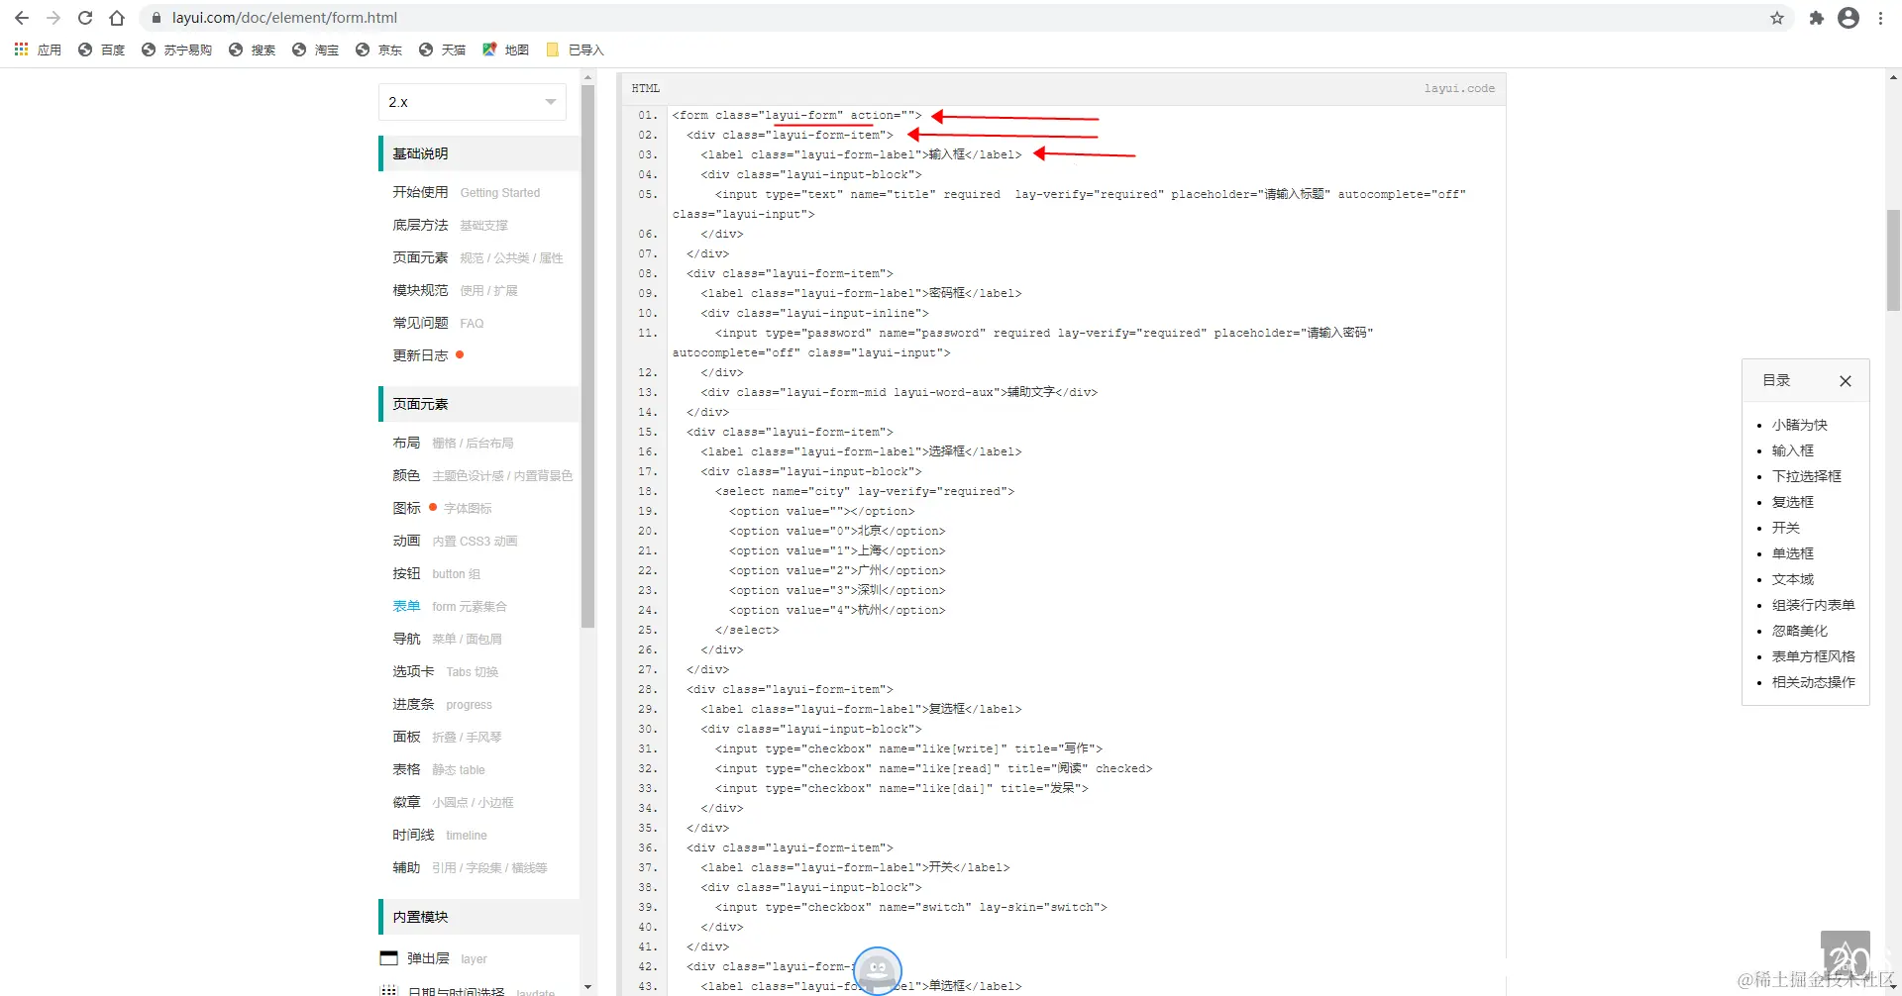Open the browser three-dot menu
Viewport: 1902px width, 996px height.
click(x=1880, y=18)
